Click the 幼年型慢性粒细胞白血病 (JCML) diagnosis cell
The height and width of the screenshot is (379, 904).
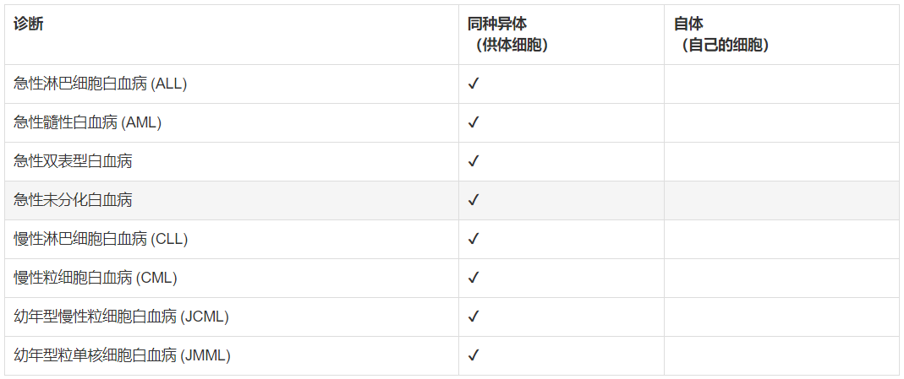(x=122, y=317)
